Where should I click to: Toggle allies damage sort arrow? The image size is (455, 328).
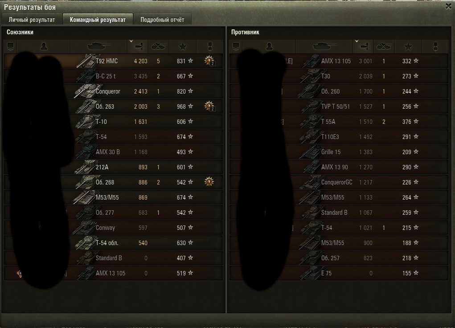(131, 41)
